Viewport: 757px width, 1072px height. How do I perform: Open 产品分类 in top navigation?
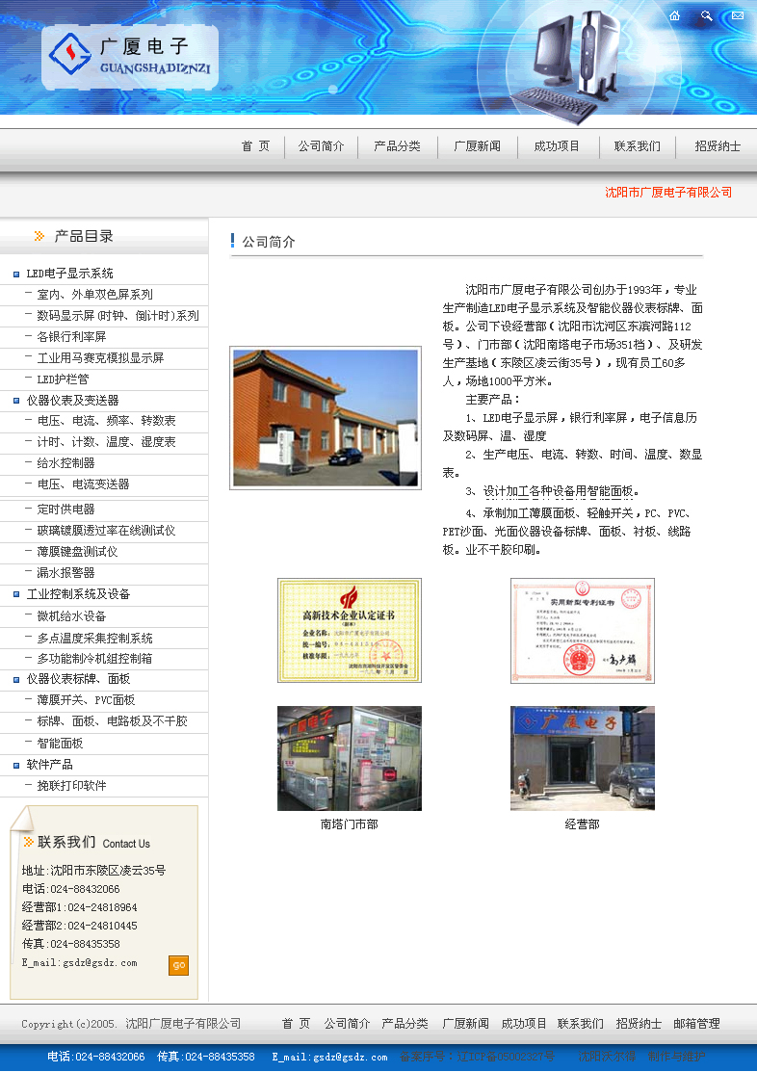397,146
